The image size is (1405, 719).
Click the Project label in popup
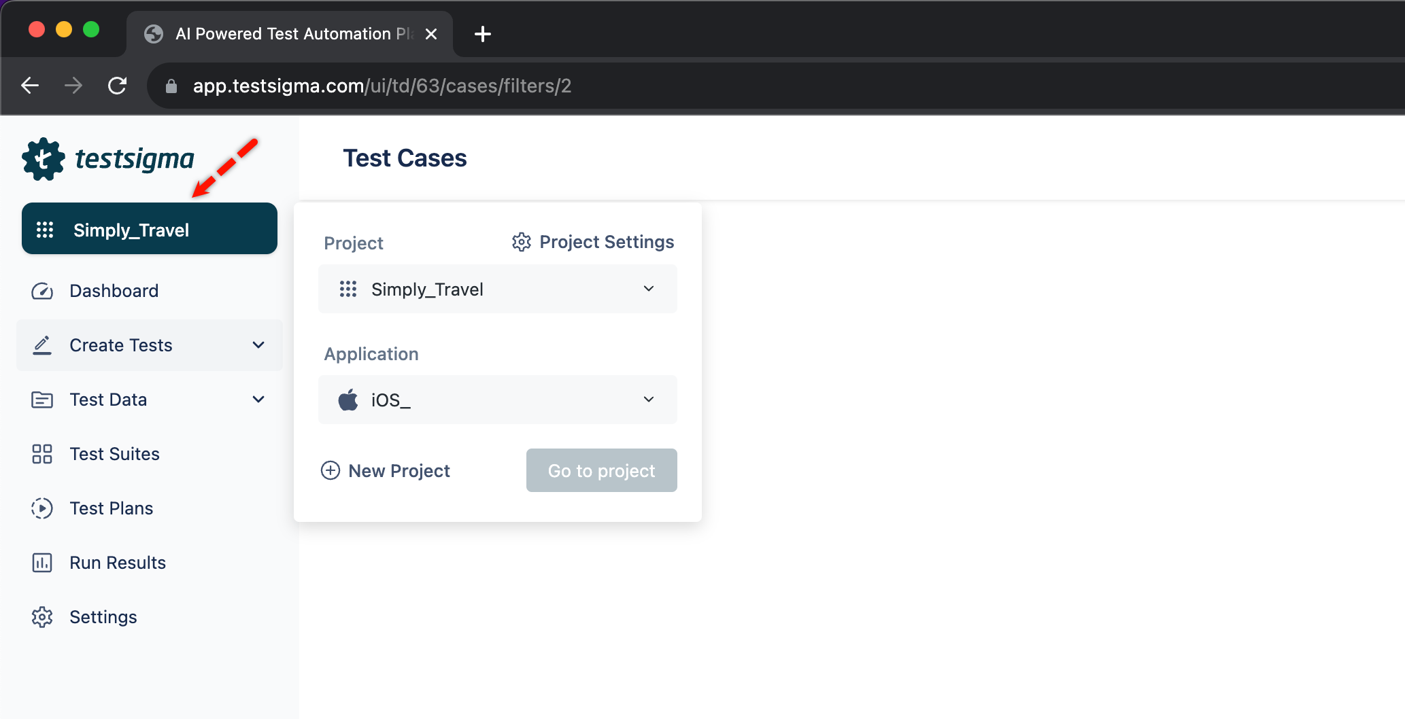[354, 243]
